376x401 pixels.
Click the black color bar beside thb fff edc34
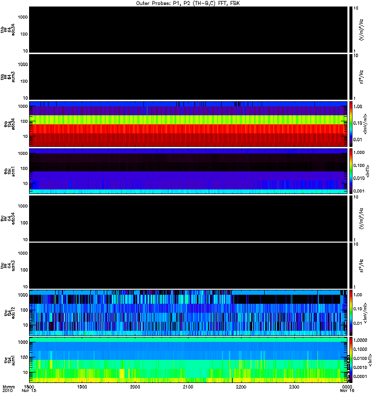click(351, 30)
